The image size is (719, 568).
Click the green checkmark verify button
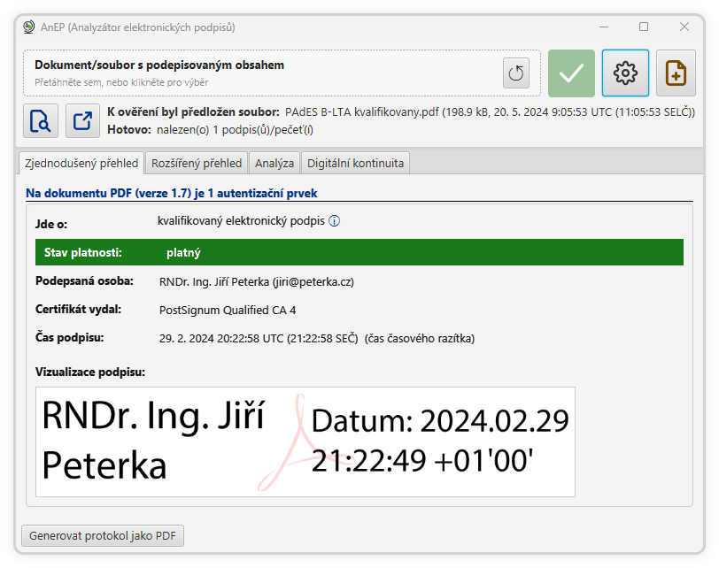click(x=571, y=73)
